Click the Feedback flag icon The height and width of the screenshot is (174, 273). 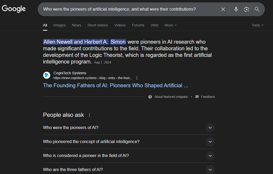[x=197, y=97]
